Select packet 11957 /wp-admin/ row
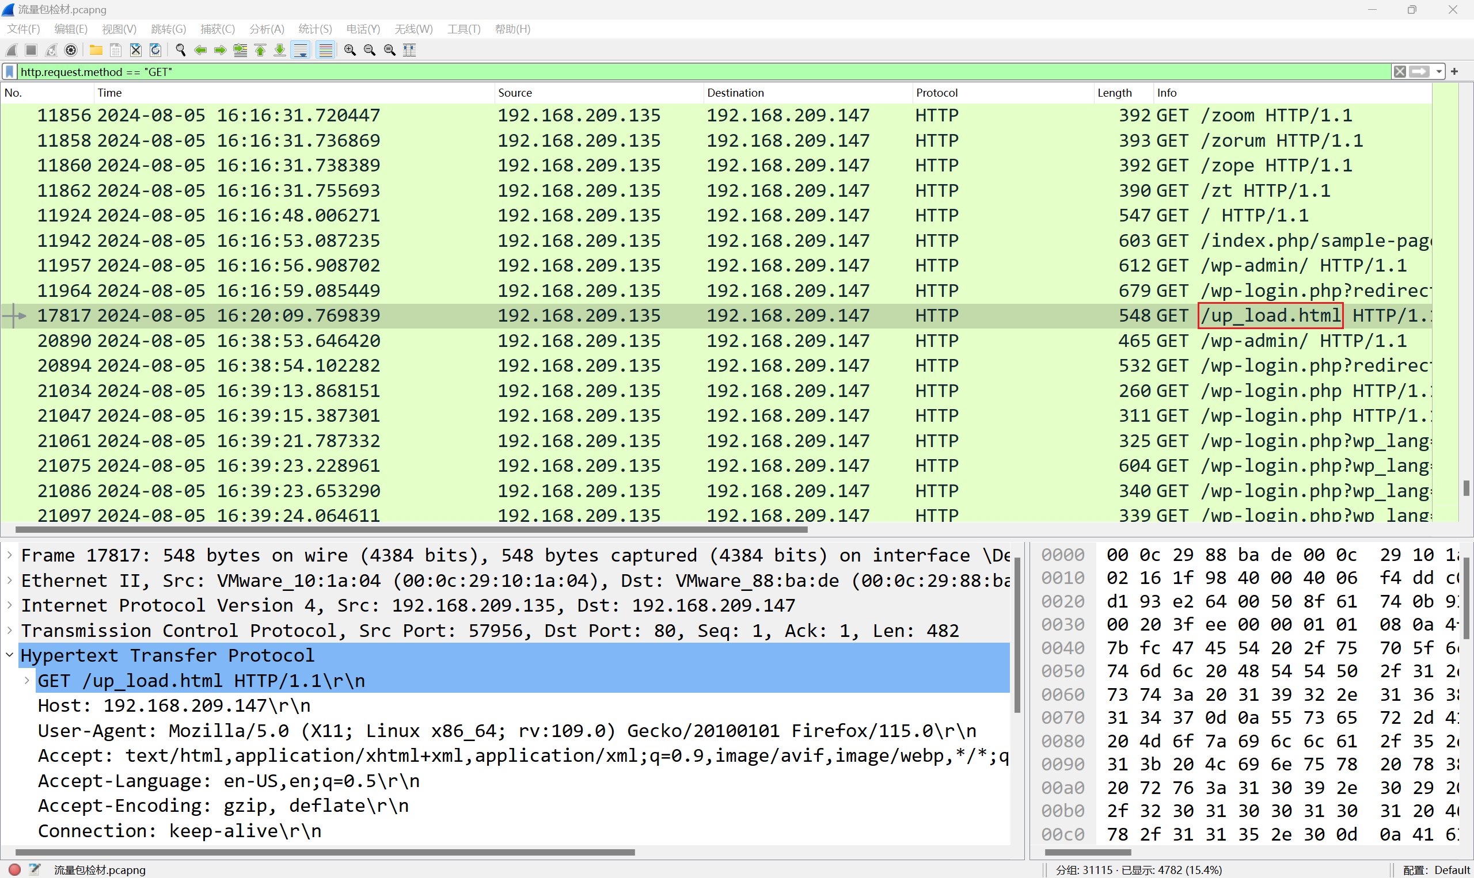Screen dimensions: 1474x878 click(x=716, y=266)
